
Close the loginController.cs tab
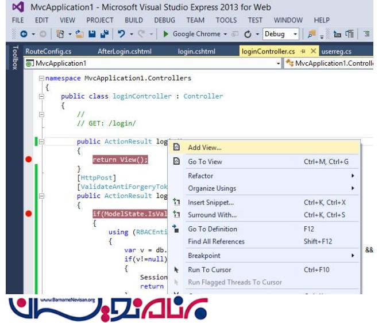[313, 51]
